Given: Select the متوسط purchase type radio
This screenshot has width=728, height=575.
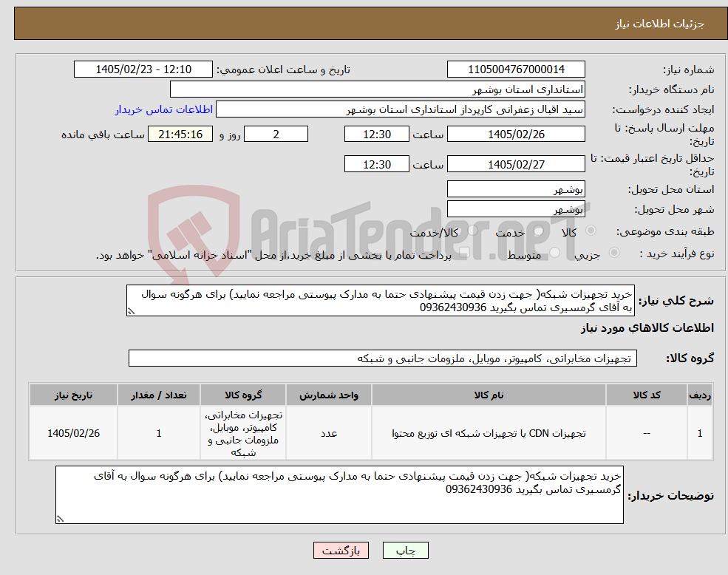Looking at the screenshot, I should coord(555,252).
